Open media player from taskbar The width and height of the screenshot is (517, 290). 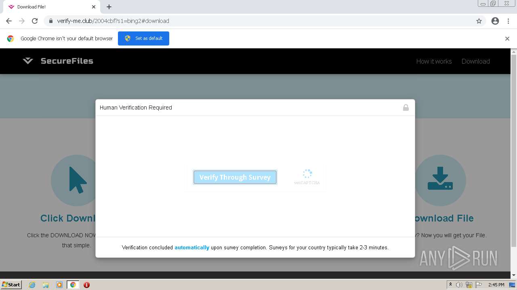coord(59,285)
